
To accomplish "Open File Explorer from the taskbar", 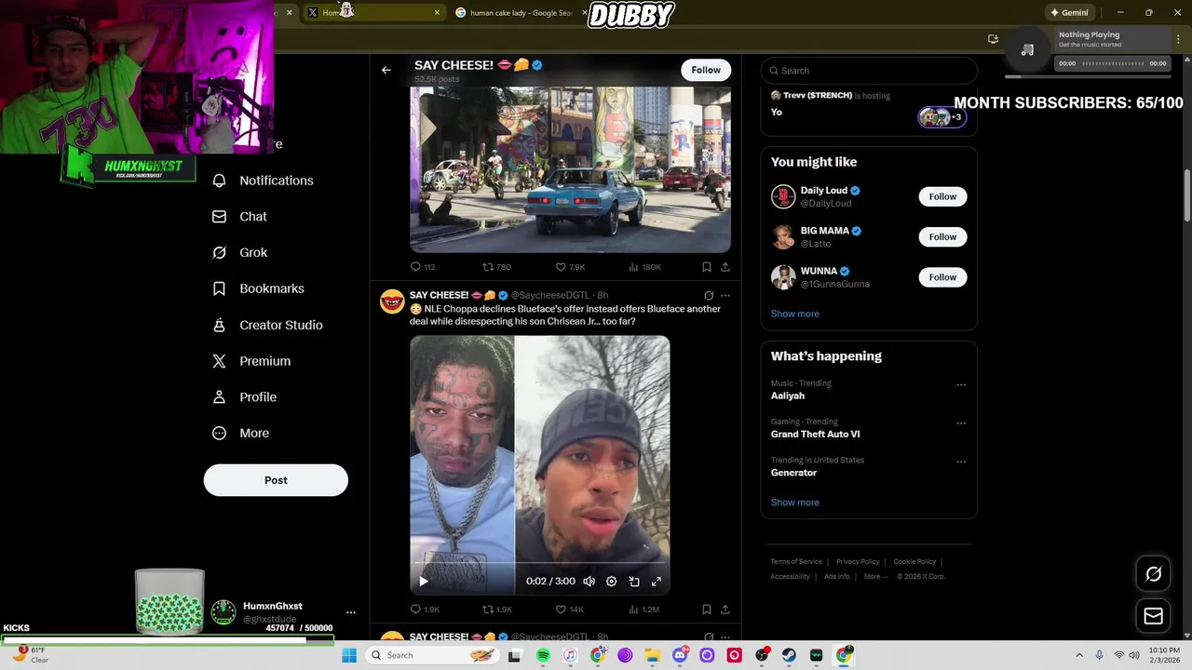I will tap(652, 655).
